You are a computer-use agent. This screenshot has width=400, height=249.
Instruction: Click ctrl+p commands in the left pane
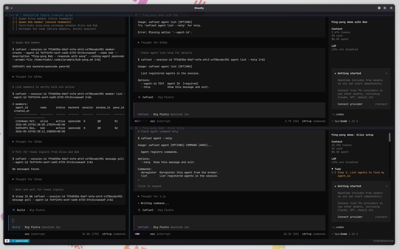114,234
